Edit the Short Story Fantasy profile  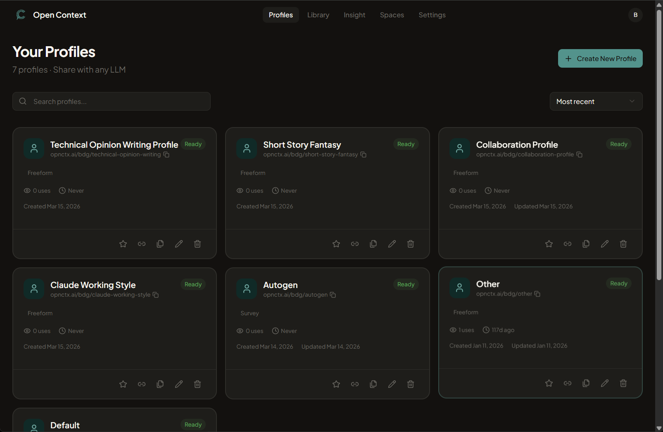[392, 244]
